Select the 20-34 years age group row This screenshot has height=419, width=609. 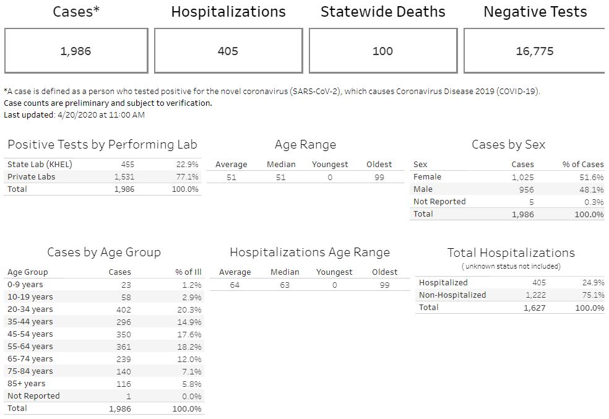[103, 309]
